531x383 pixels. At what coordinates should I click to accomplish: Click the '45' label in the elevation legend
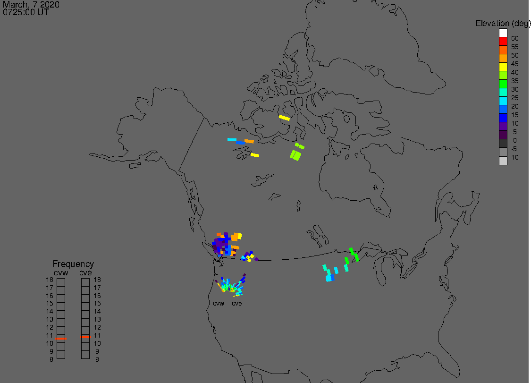click(x=515, y=64)
